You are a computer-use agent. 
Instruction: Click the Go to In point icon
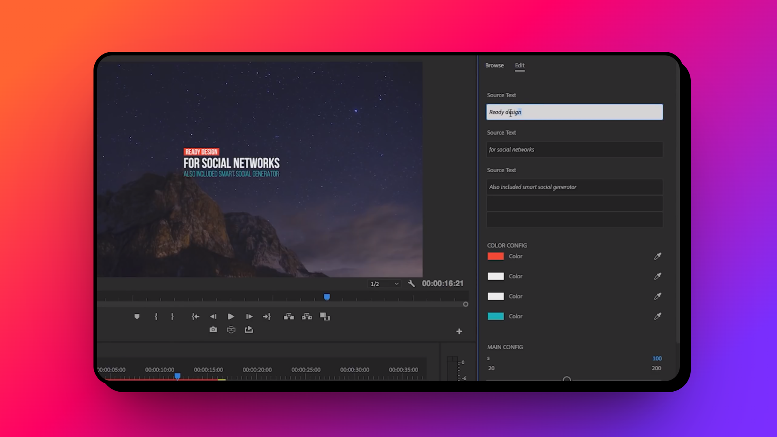tap(195, 316)
